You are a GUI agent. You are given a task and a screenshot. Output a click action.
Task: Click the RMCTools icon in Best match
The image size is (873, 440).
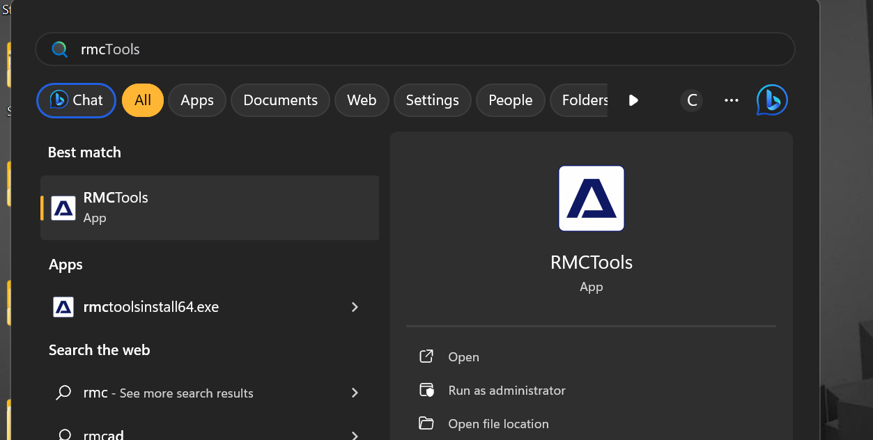[63, 208]
